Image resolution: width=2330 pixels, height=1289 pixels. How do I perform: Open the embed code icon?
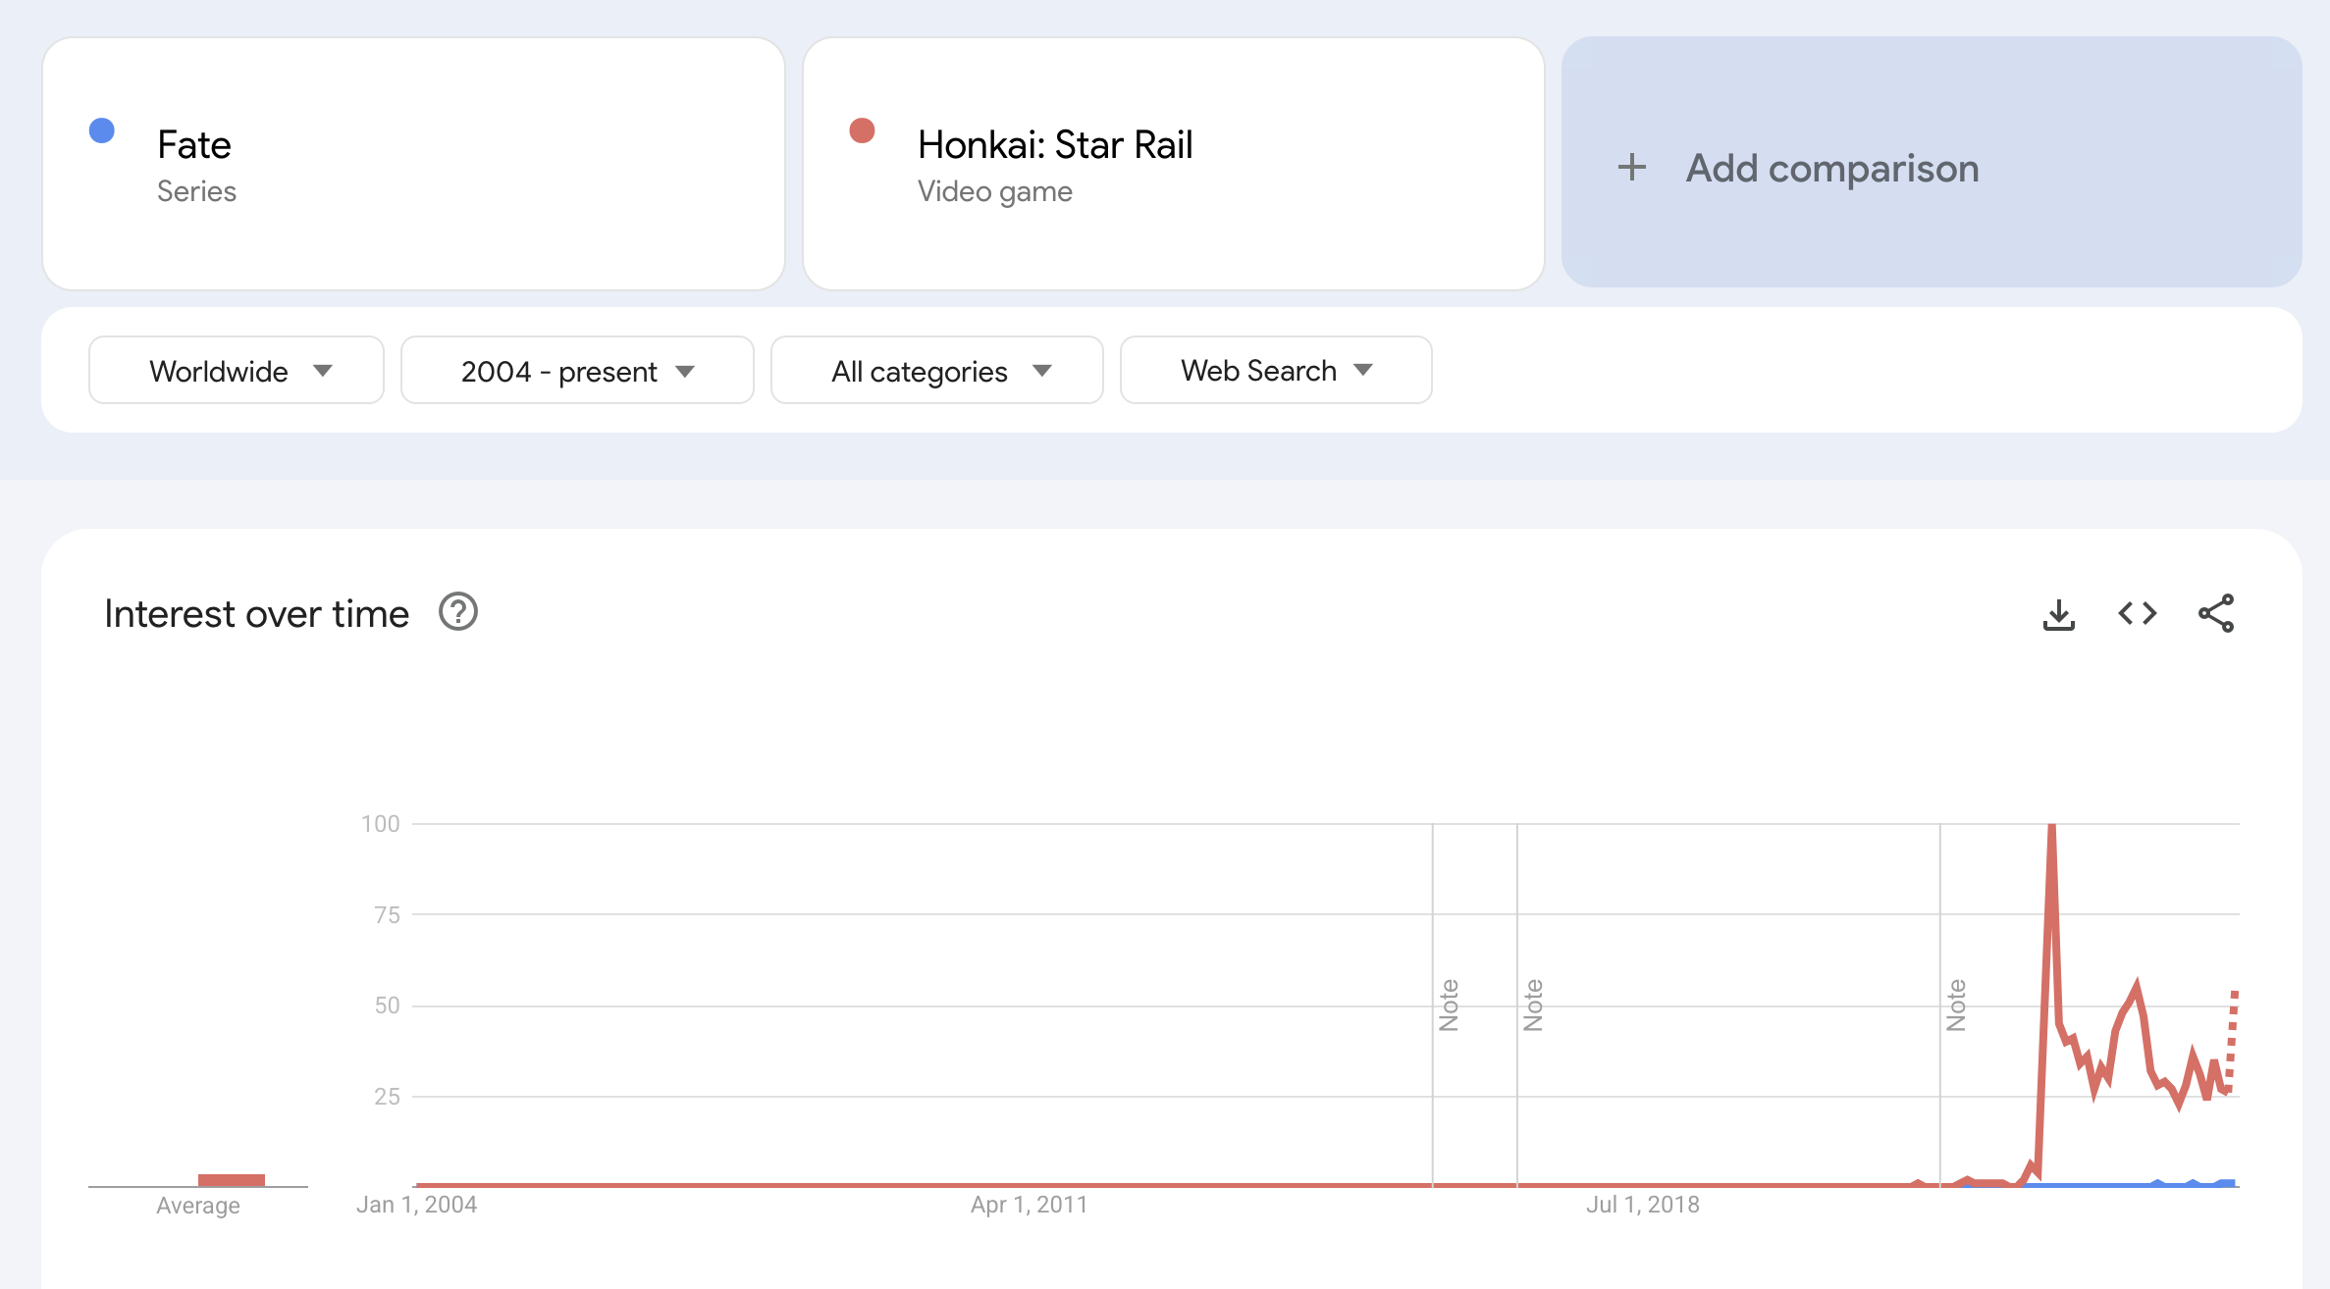(x=2137, y=614)
